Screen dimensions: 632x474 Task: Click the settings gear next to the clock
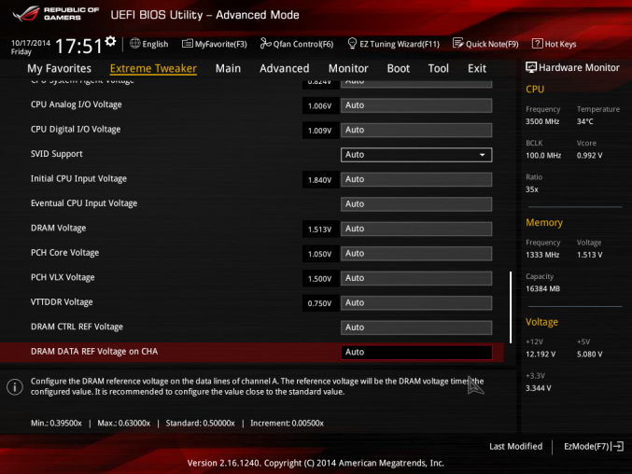(x=110, y=41)
